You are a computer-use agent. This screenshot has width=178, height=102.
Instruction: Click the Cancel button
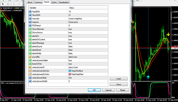coord(109,90)
